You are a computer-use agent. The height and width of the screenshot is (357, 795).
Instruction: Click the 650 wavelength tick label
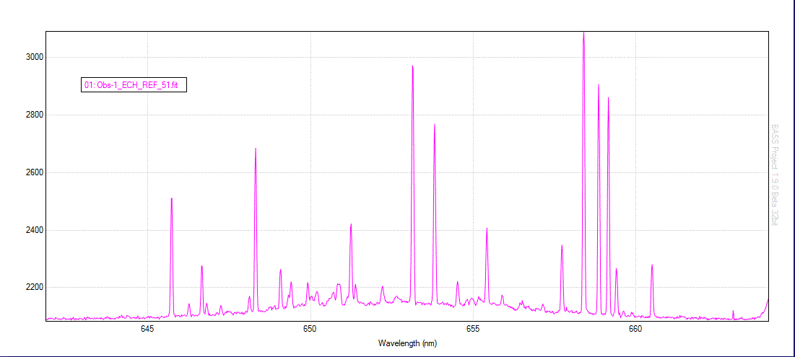click(x=310, y=329)
